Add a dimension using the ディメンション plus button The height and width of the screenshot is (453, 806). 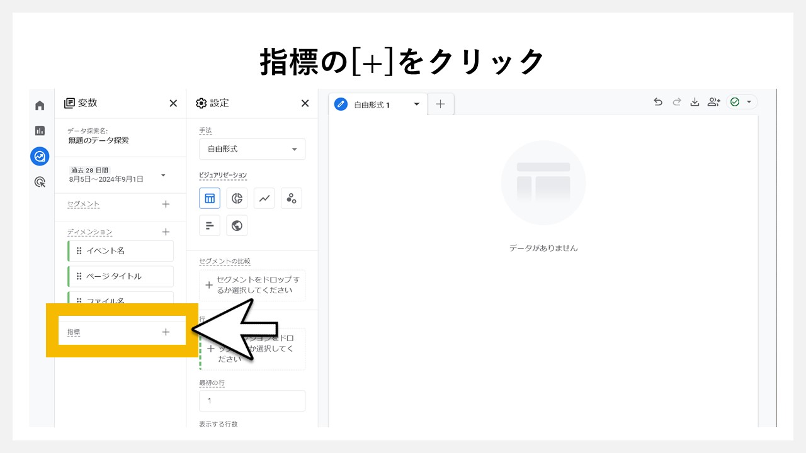[x=166, y=232]
